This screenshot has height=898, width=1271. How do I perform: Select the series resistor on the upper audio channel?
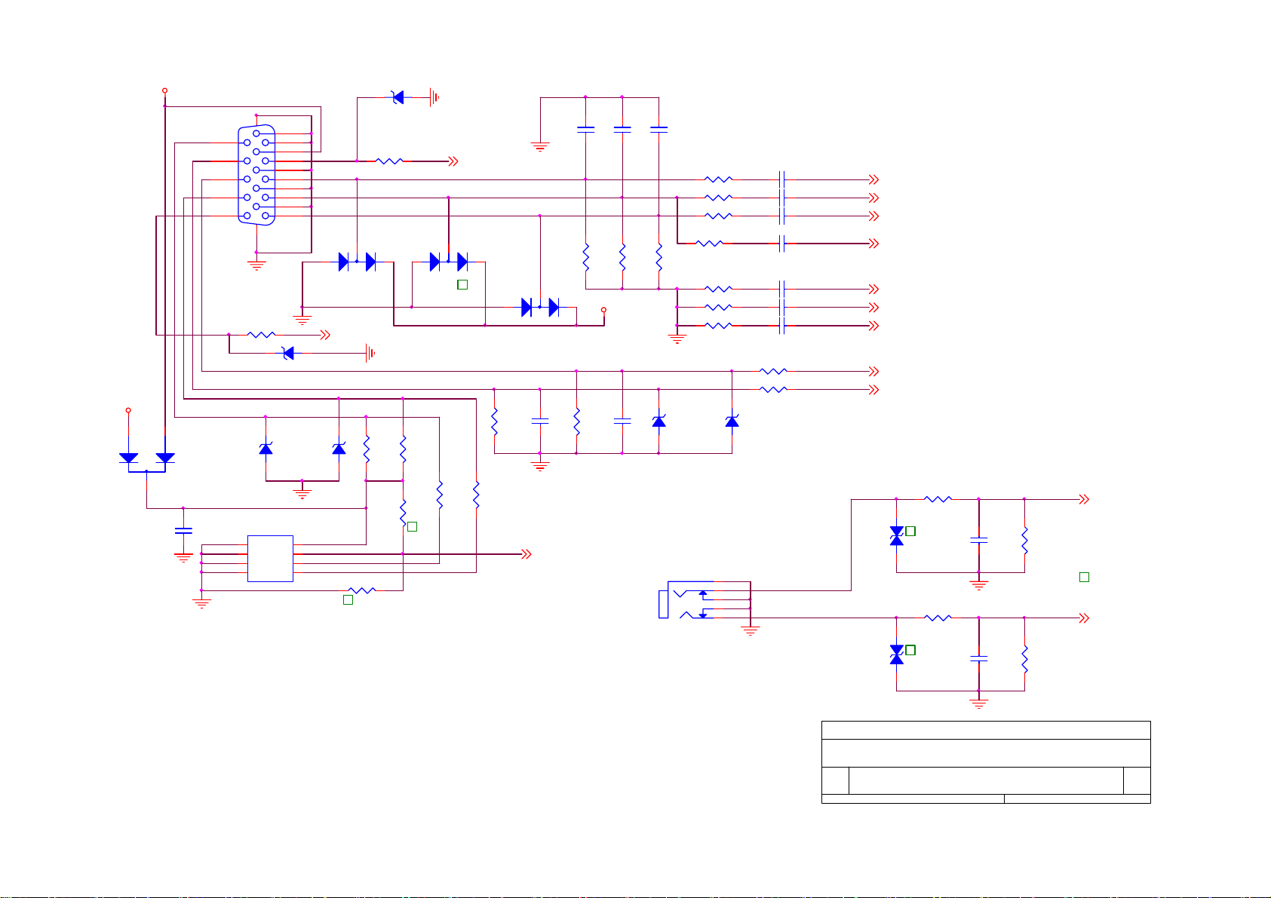pos(938,499)
